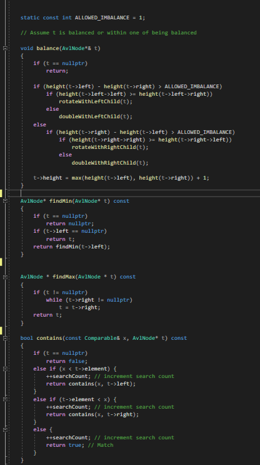This screenshot has width=260, height=465.
Task: Click the 'return false;' statement
Action: tap(67, 361)
